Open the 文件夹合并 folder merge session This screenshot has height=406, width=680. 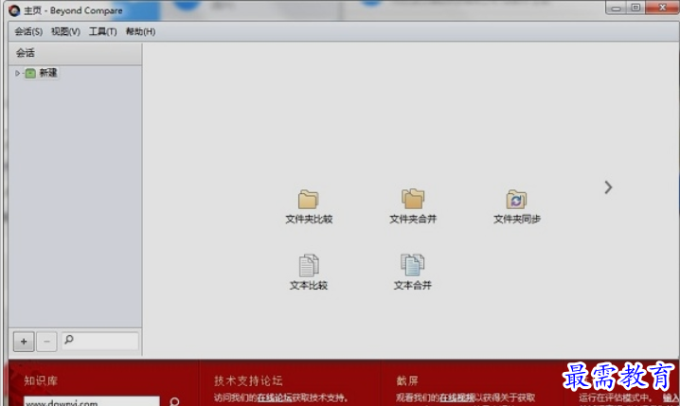pos(412,206)
